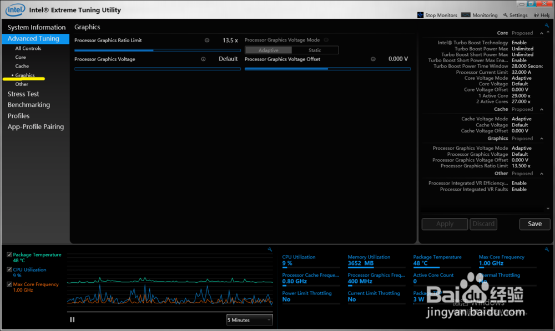
Task: Open App-Profile Pairing section
Action: (x=36, y=126)
